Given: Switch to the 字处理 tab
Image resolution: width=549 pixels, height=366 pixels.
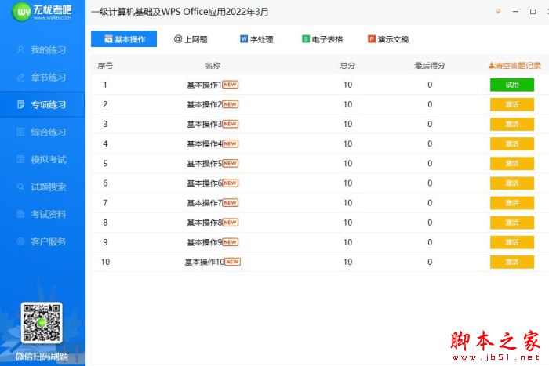Looking at the screenshot, I should [x=256, y=39].
